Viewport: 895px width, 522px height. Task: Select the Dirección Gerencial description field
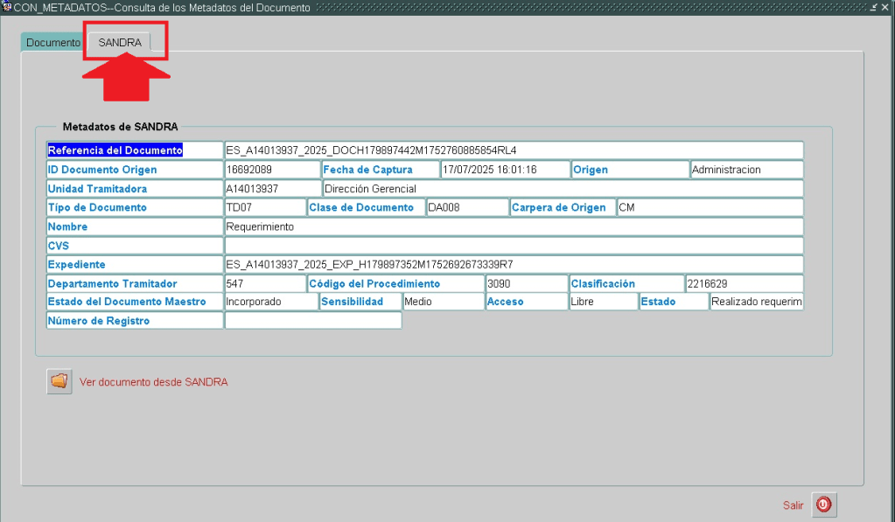(562, 189)
